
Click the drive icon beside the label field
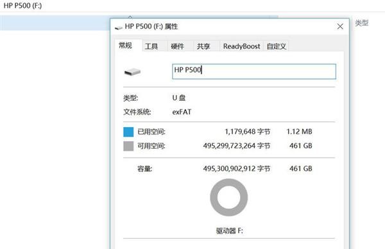pyautogui.click(x=132, y=72)
